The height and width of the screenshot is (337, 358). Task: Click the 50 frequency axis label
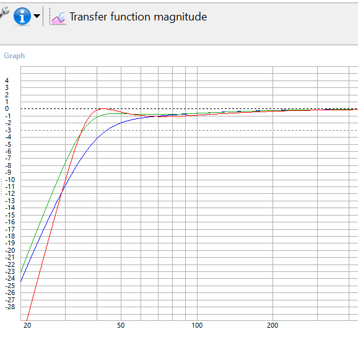(x=121, y=325)
